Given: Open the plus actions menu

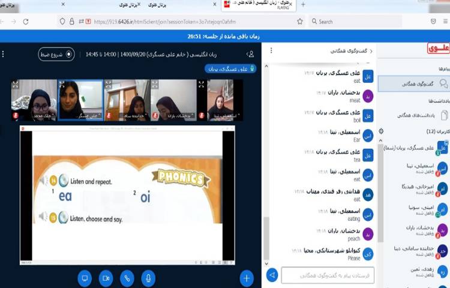Looking at the screenshot, I should (x=247, y=278).
